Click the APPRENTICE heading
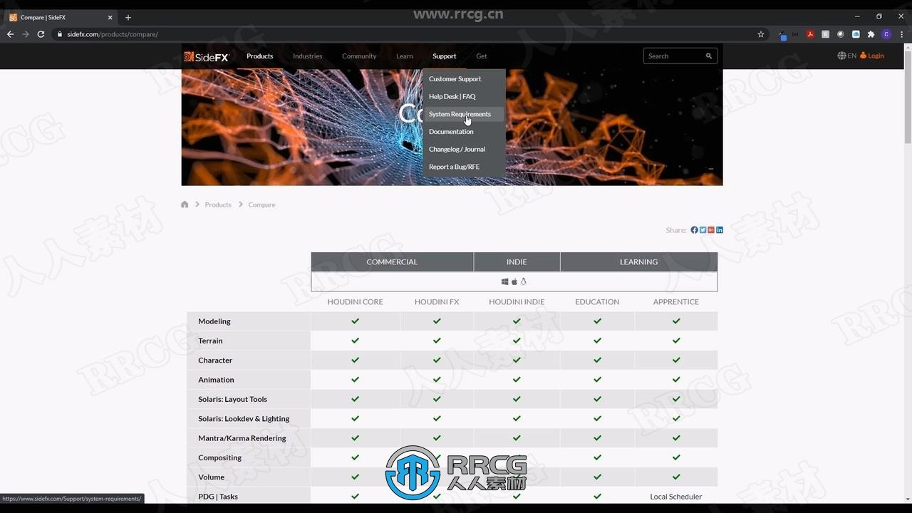The height and width of the screenshot is (513, 912). point(676,302)
